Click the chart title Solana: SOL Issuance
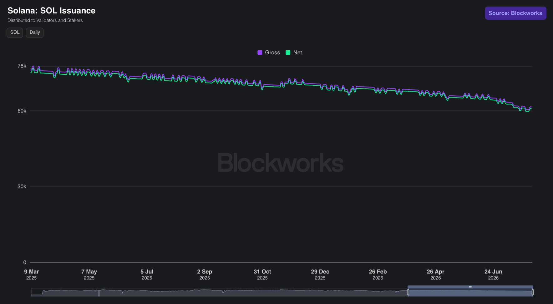 coord(51,11)
